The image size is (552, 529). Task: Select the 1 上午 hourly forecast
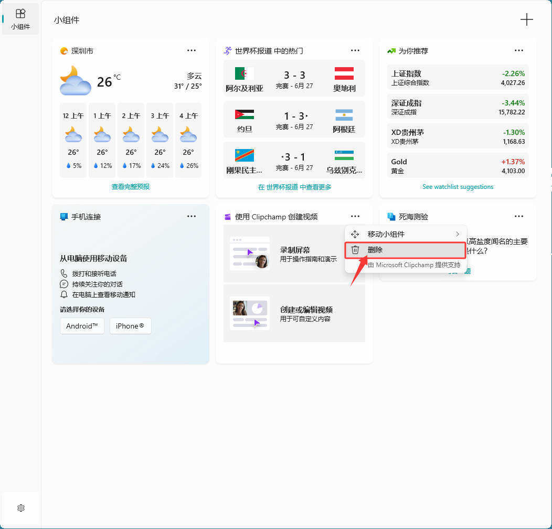coord(102,140)
